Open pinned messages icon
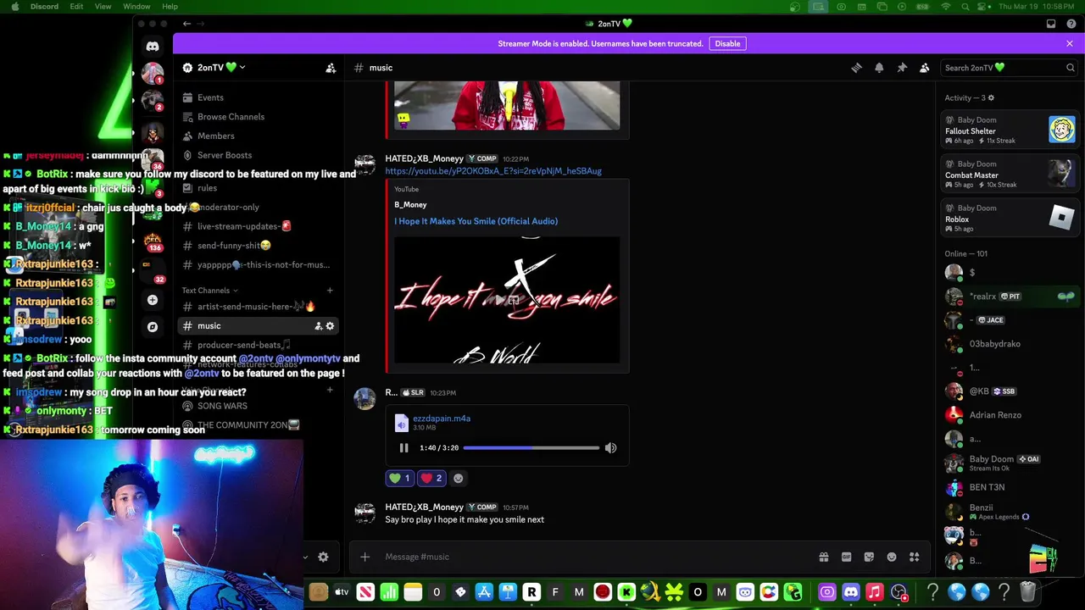This screenshot has width=1085, height=610. [902, 68]
